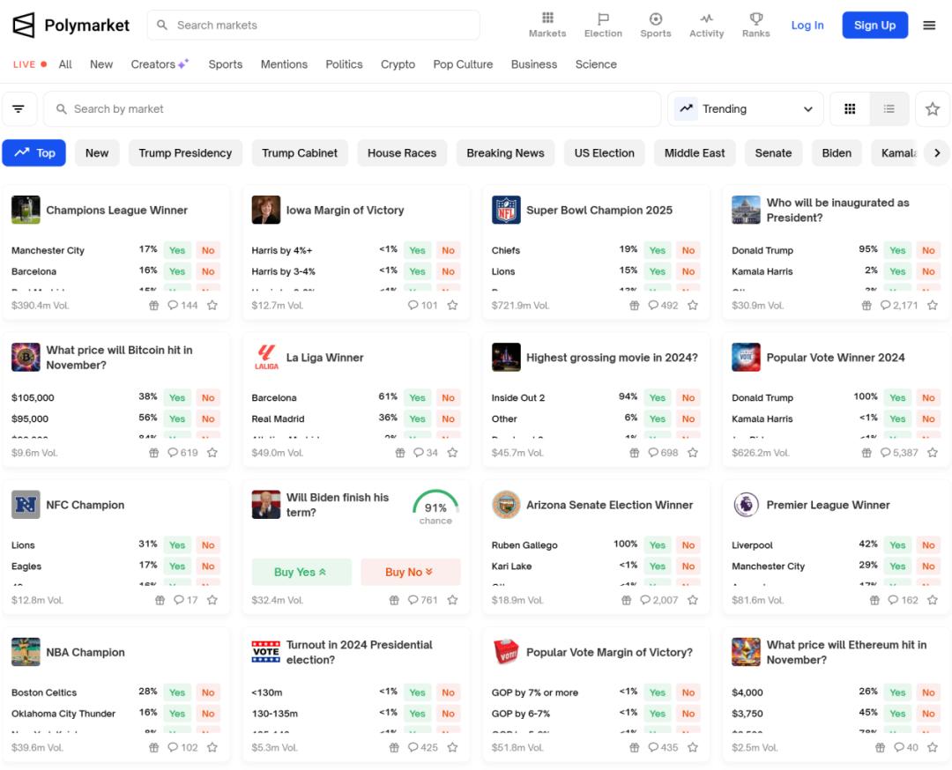Expand the Trending sort dropdown
Screen dimensions: 952x770
pos(745,109)
